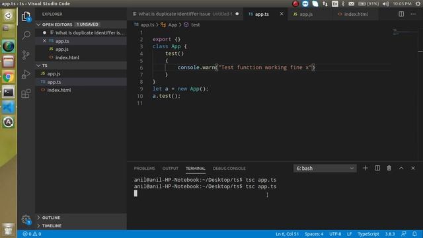Select app.ts in the TS folder tree
This screenshot has height=238, width=423.
point(81,82)
